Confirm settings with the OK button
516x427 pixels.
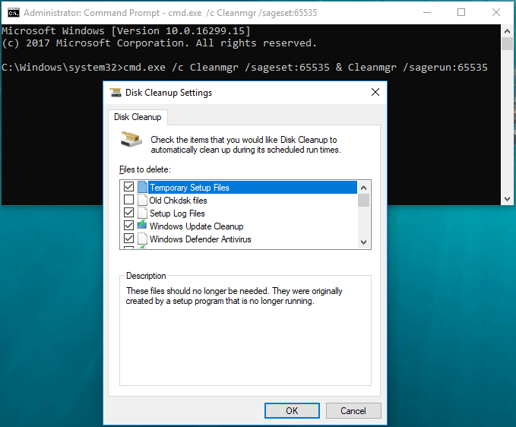292,410
